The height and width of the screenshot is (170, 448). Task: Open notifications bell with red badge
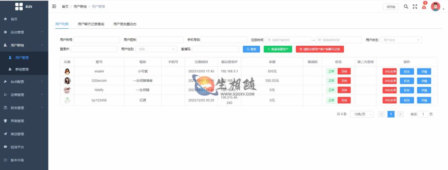coord(424,6)
